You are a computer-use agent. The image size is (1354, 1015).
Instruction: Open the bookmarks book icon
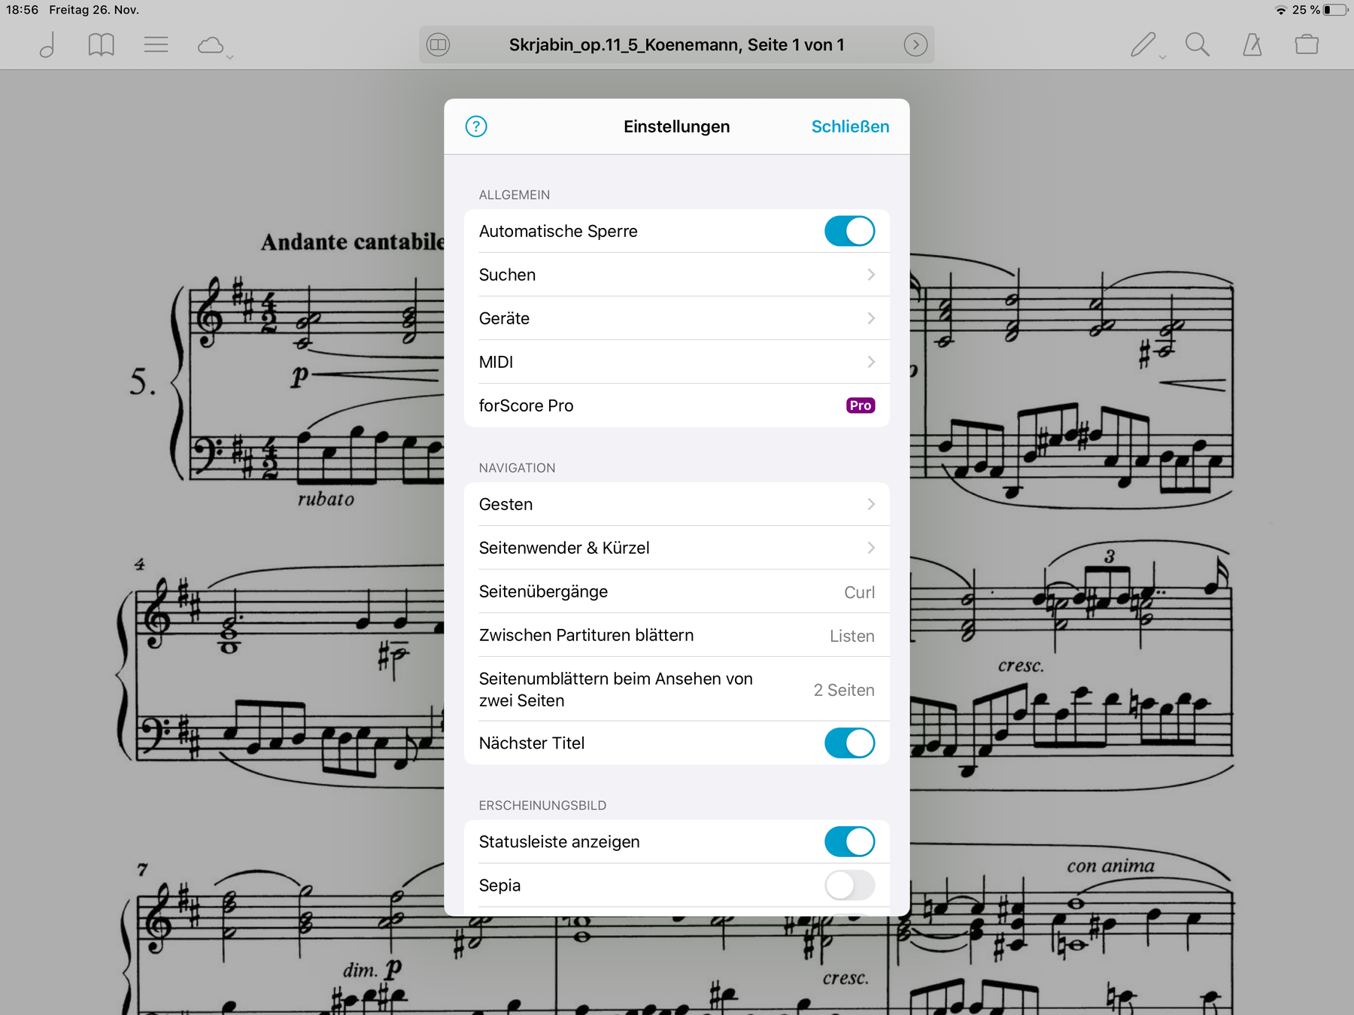(101, 45)
